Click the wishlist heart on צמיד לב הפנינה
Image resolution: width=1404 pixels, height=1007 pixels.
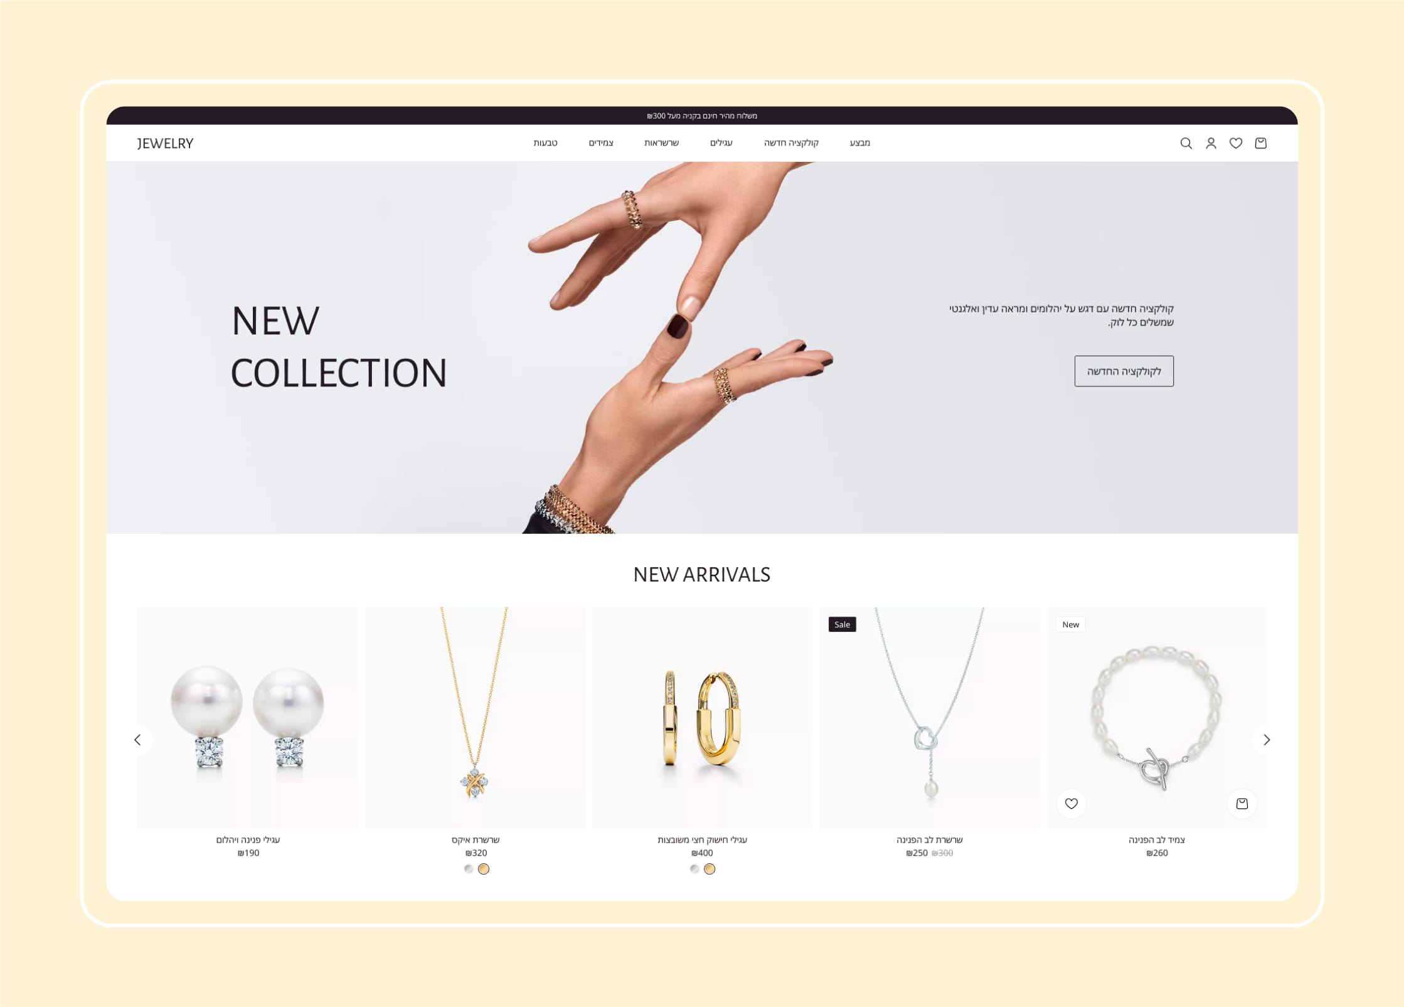[1072, 803]
